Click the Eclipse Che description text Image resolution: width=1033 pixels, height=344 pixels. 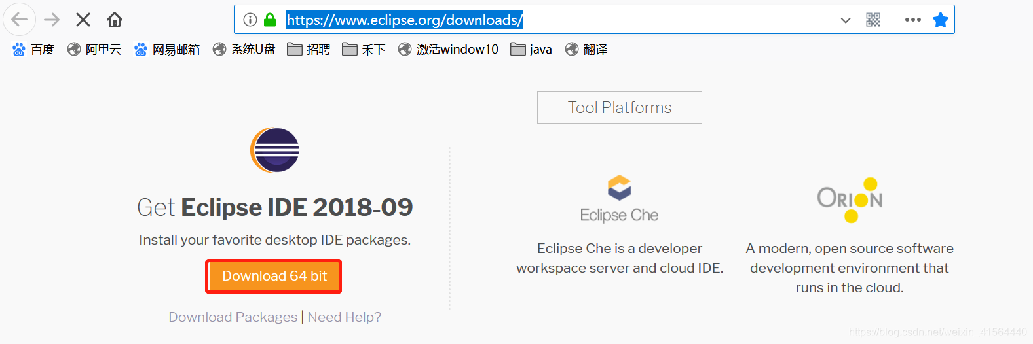620,258
